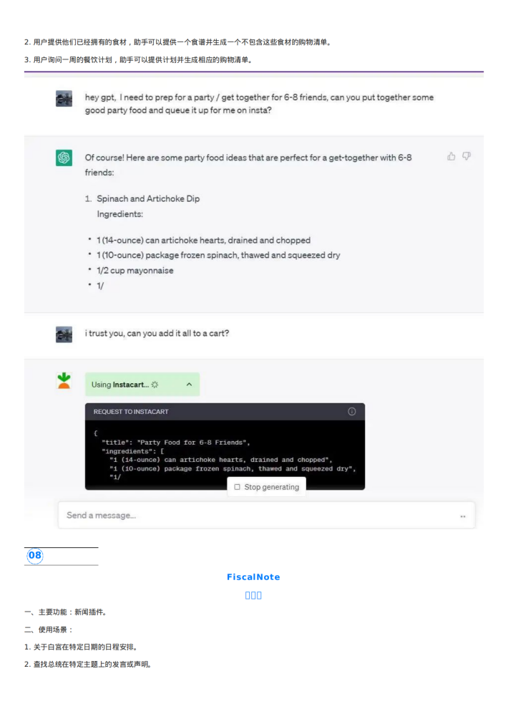This screenshot has width=508, height=719.
Task: Click the Stop generating button
Action: pyautogui.click(x=267, y=487)
